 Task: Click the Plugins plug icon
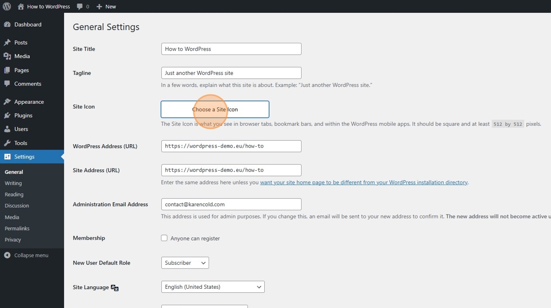pos(7,115)
